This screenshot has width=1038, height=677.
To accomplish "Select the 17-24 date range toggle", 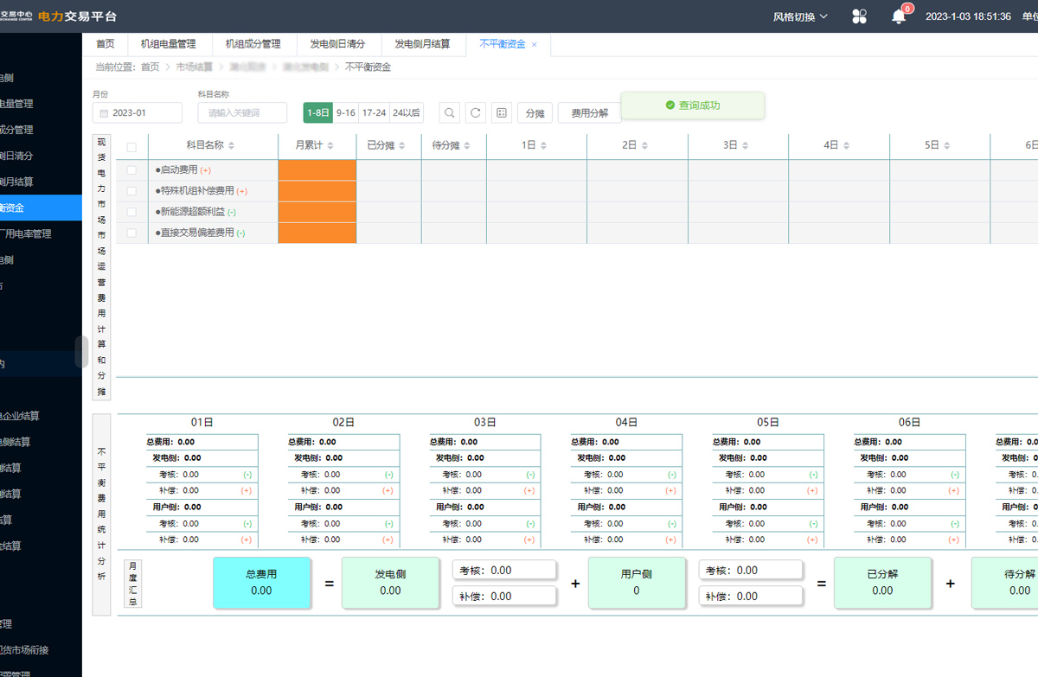I will click(x=375, y=112).
